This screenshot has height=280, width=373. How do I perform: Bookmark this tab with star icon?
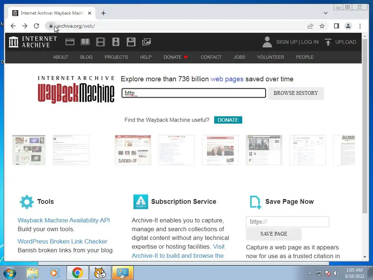pos(322,26)
